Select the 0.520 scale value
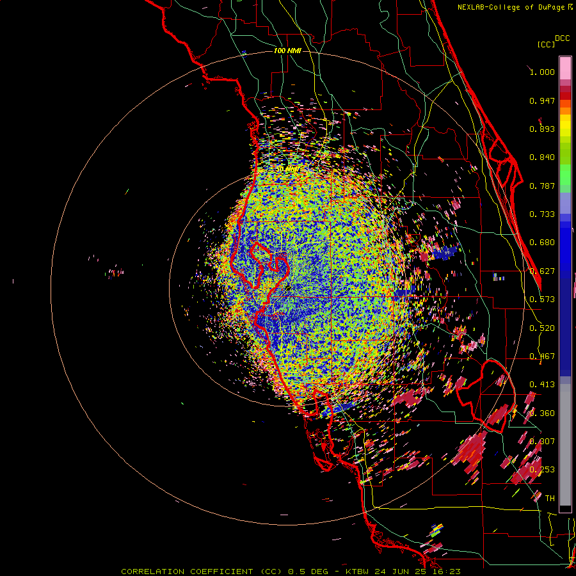 tap(542, 328)
